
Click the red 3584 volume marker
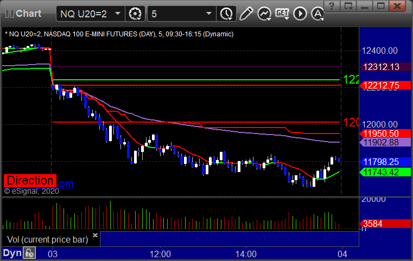pos(385,224)
